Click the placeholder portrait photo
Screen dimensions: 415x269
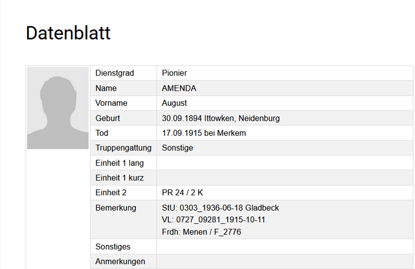(58, 108)
